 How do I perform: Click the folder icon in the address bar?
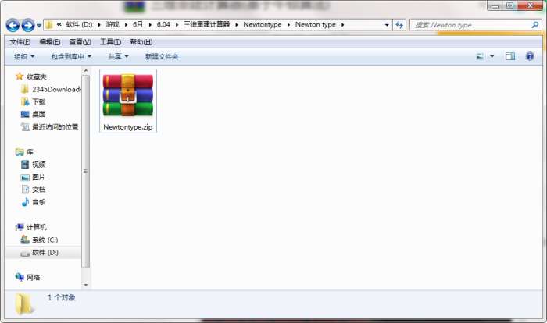(49, 25)
